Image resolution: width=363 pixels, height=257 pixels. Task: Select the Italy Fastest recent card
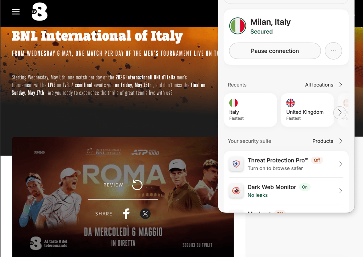tap(251, 110)
